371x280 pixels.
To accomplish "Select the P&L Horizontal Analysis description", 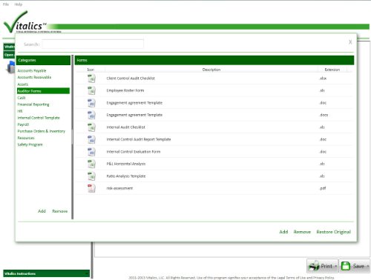I will [x=126, y=164].
